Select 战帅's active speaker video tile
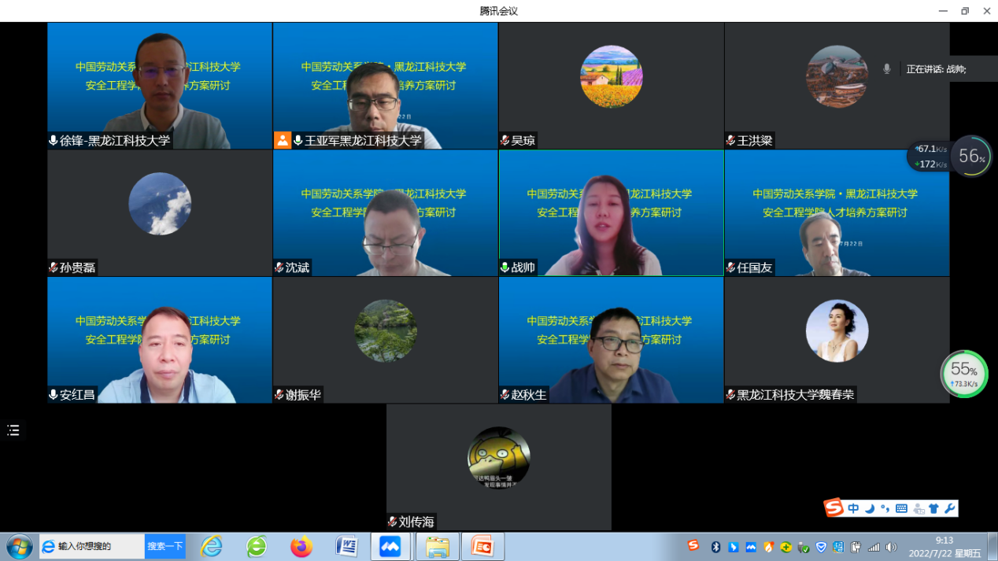This screenshot has height=561, width=998. pyautogui.click(x=611, y=212)
